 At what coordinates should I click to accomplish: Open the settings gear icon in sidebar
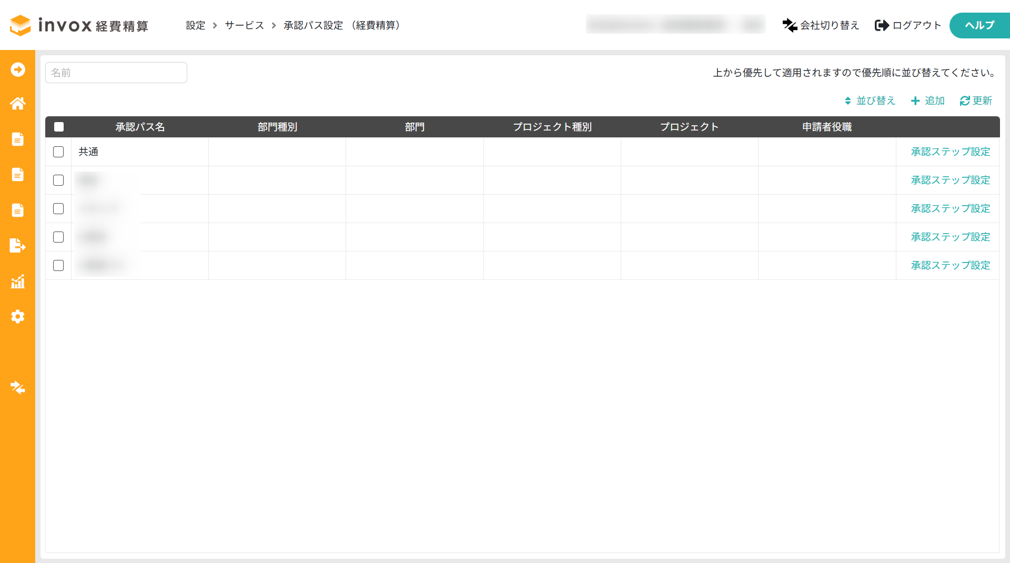click(x=18, y=316)
